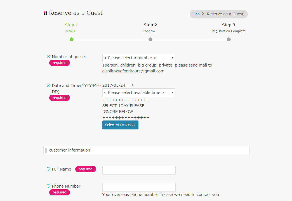Focus the Full Name input field

(139, 170)
